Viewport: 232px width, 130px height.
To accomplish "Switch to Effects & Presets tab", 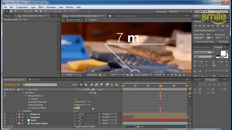I will (x=202, y=47).
